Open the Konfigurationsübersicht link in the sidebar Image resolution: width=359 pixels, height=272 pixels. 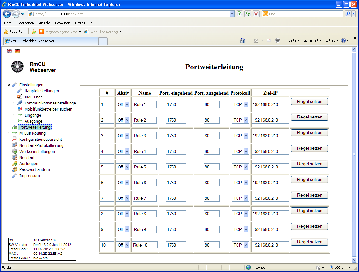[40, 140]
